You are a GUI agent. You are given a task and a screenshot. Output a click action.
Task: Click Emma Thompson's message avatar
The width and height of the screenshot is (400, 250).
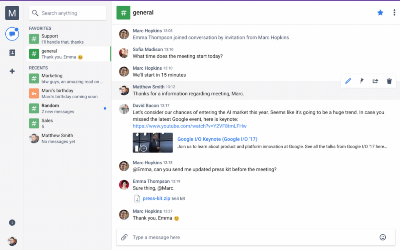pyautogui.click(x=124, y=185)
